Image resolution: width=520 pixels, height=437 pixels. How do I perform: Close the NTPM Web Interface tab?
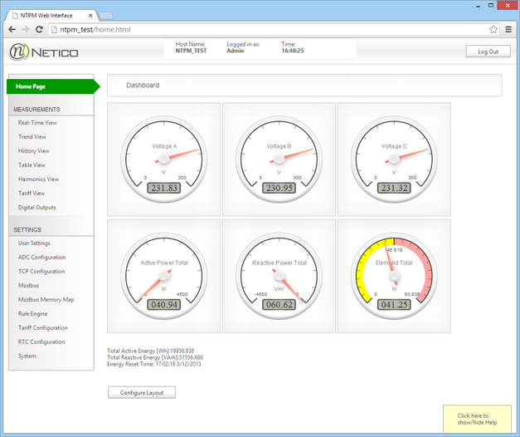(90, 15)
